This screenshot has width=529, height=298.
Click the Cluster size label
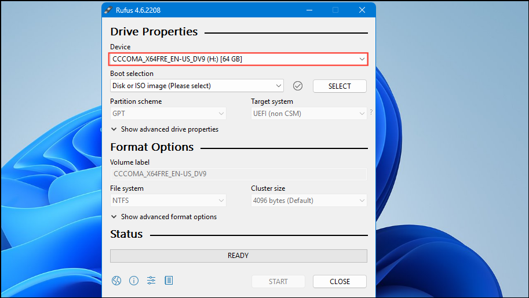click(x=268, y=188)
